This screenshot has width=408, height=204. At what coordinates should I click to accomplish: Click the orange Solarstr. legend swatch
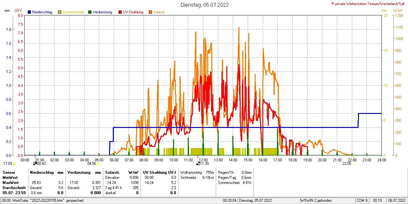[150, 12]
